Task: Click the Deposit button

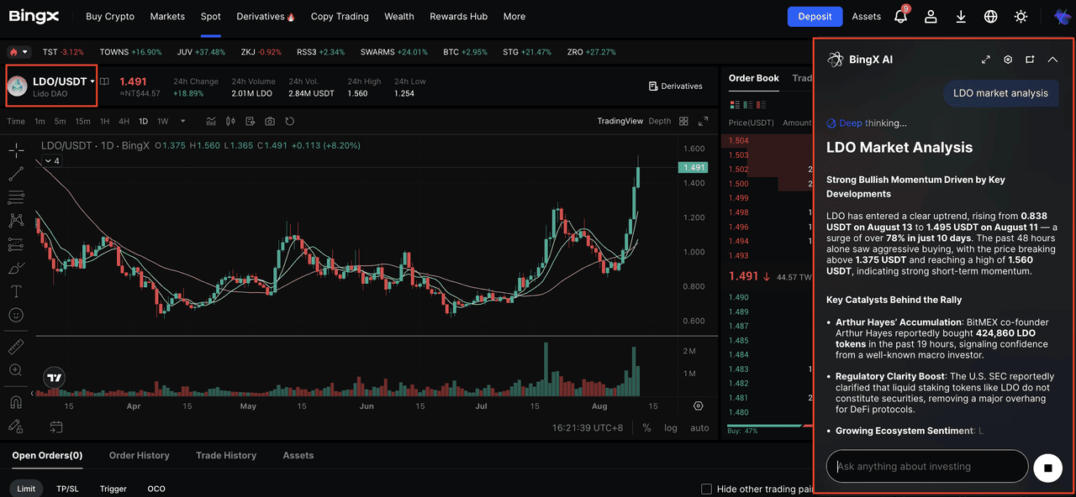Action: pos(815,16)
